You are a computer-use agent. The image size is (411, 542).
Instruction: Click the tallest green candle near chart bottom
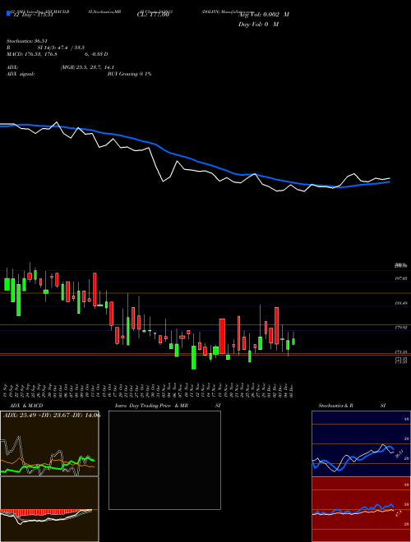(x=194, y=357)
